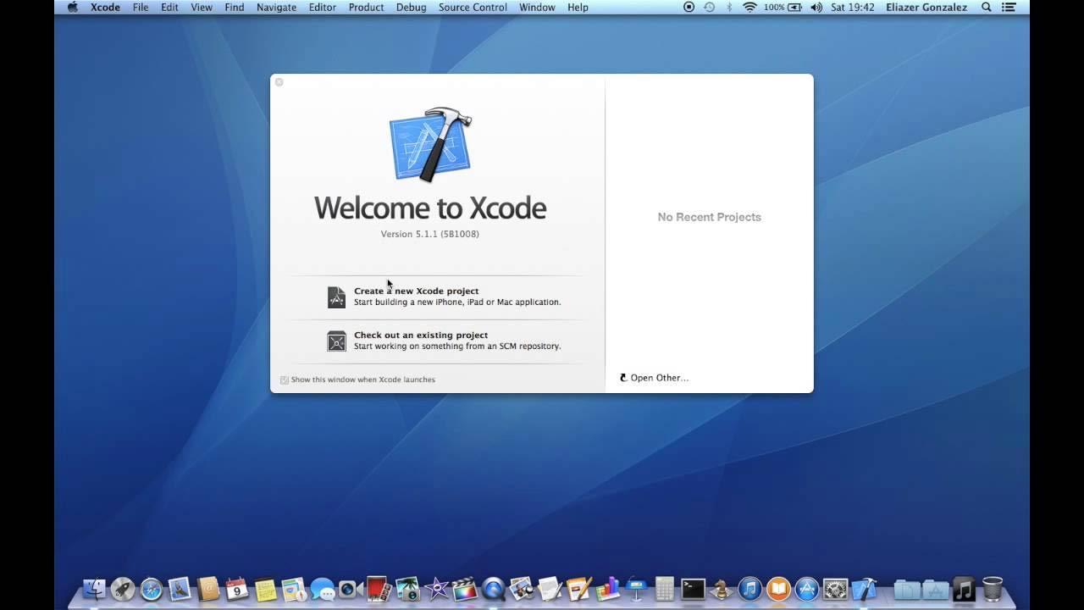Open Calculator from the dock
The height and width of the screenshot is (610, 1084).
tap(665, 589)
